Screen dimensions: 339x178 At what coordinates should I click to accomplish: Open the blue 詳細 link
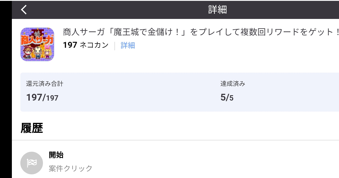point(128,45)
